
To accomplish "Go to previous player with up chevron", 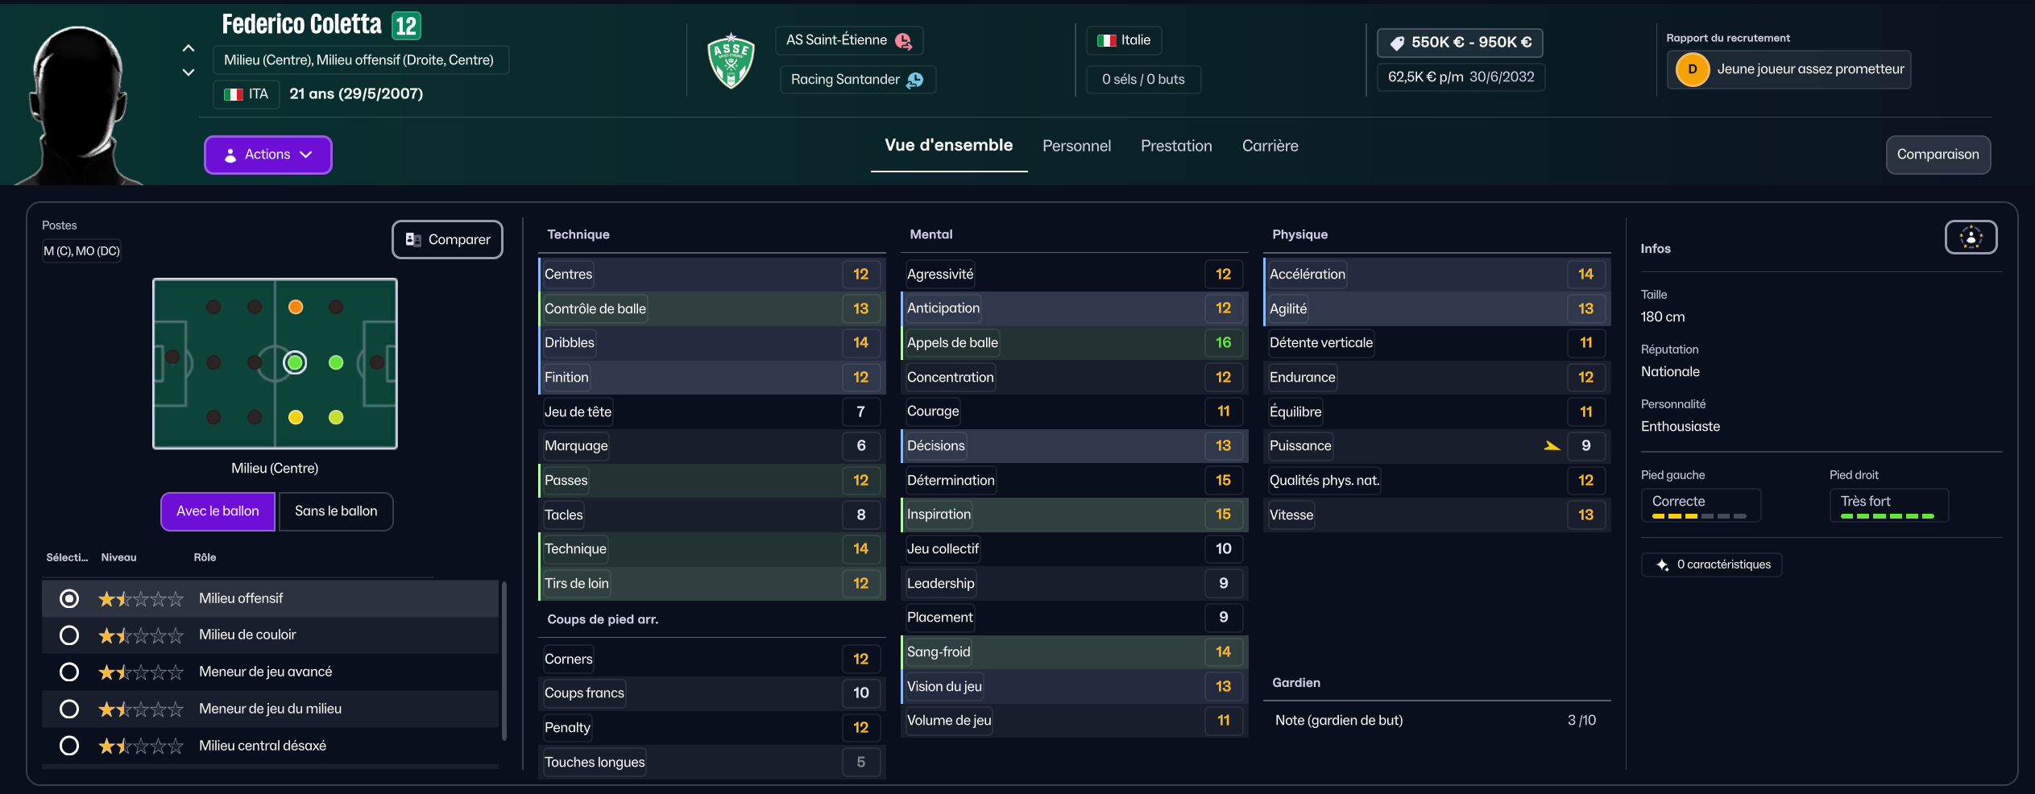I will (189, 48).
